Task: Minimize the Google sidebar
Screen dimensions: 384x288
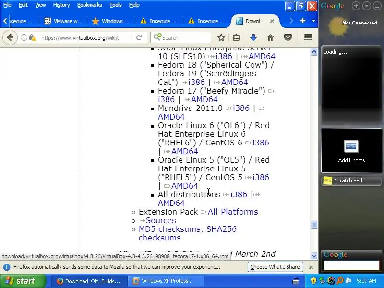Action: click(377, 6)
